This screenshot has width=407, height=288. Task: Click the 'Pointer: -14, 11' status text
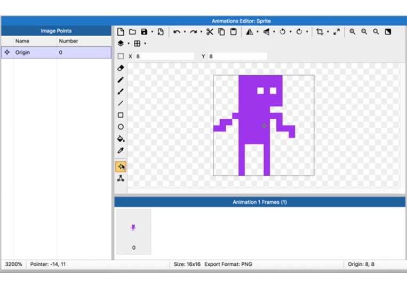point(48,265)
